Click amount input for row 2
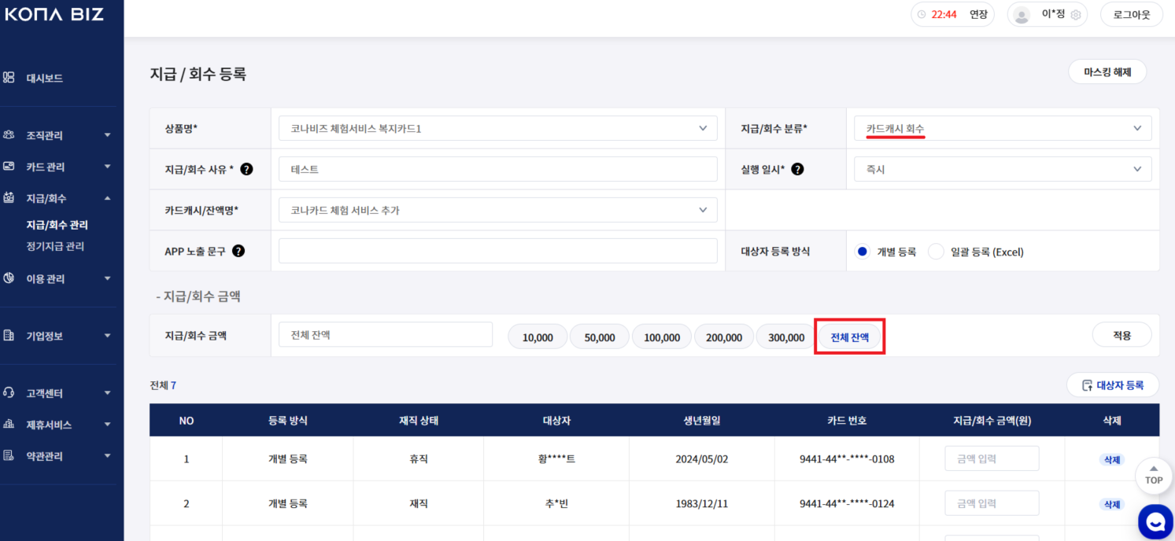This screenshot has width=1175, height=541. [x=992, y=503]
